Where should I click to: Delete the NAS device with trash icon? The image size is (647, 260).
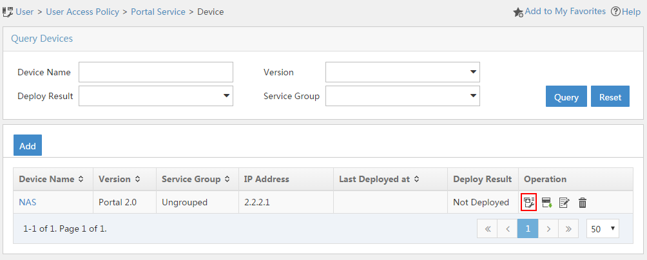pyautogui.click(x=582, y=202)
